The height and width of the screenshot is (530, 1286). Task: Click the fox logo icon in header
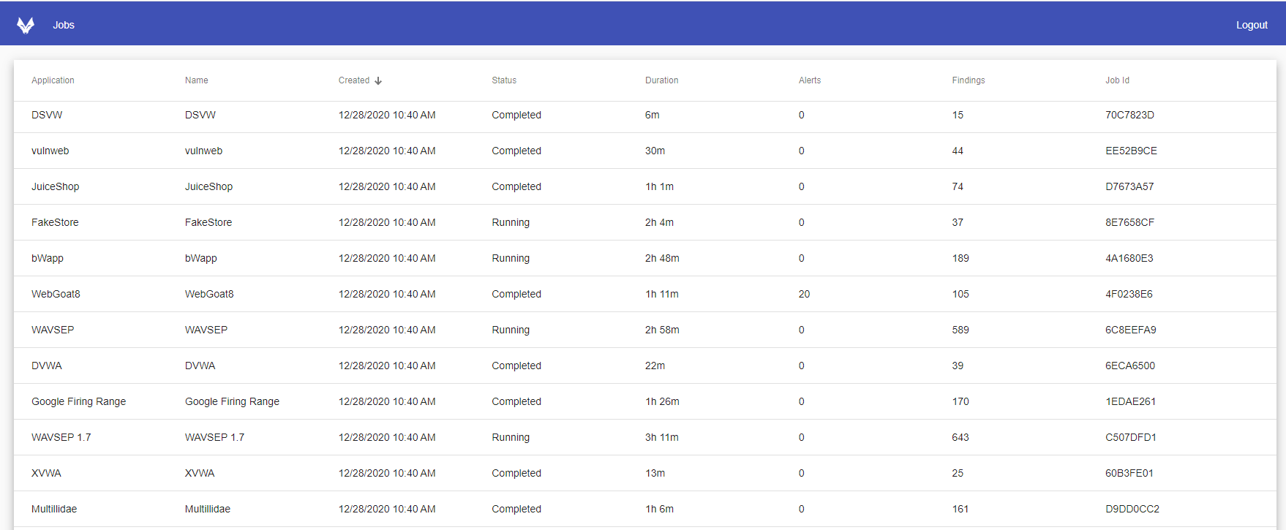(x=26, y=26)
